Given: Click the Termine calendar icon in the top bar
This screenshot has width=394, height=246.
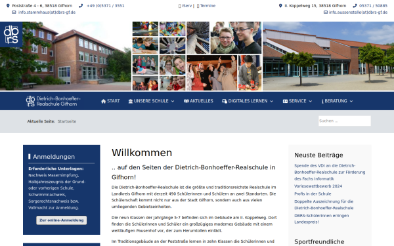Looking at the screenshot, I should (198, 6).
